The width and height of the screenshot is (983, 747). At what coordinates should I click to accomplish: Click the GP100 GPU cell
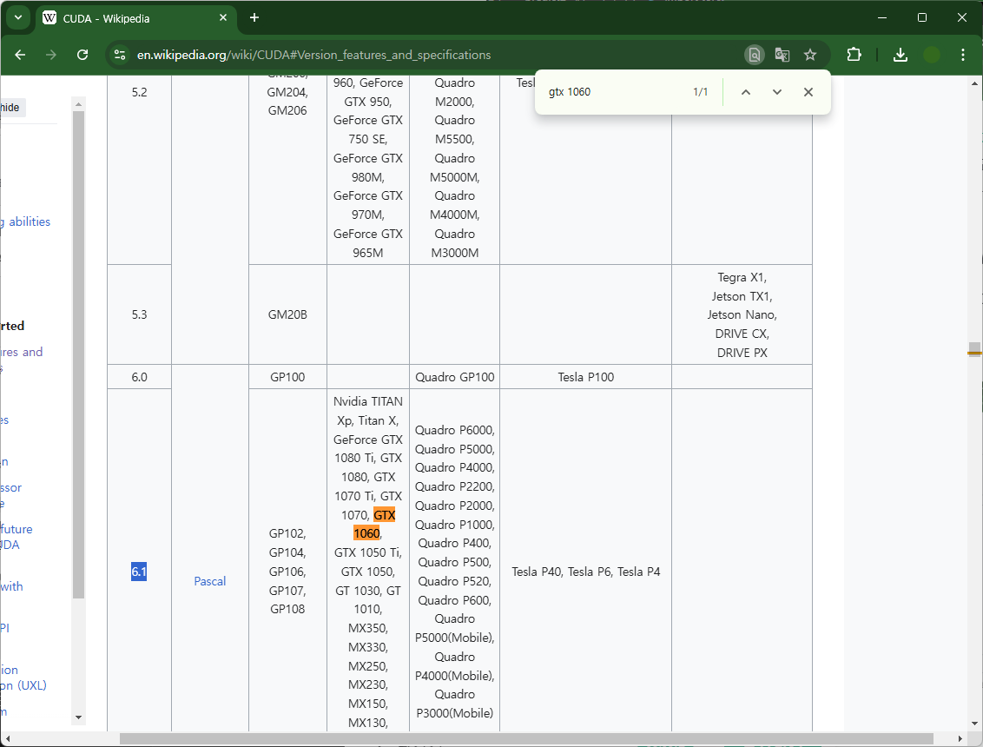coord(287,377)
